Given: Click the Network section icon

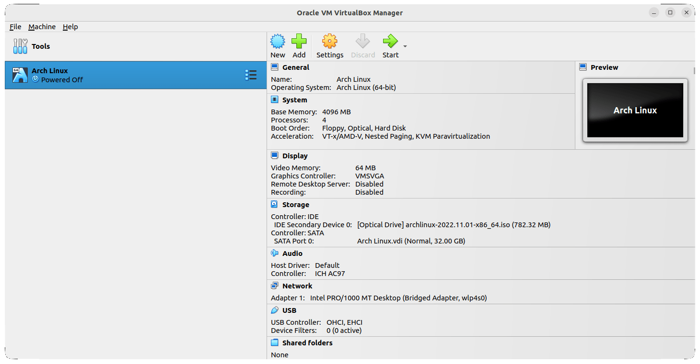Looking at the screenshot, I should coord(275,285).
